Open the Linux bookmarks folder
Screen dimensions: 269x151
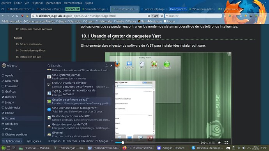click(x=61, y=21)
